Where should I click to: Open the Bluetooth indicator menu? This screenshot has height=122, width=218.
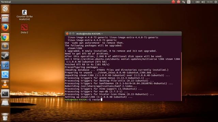point(193,2)
